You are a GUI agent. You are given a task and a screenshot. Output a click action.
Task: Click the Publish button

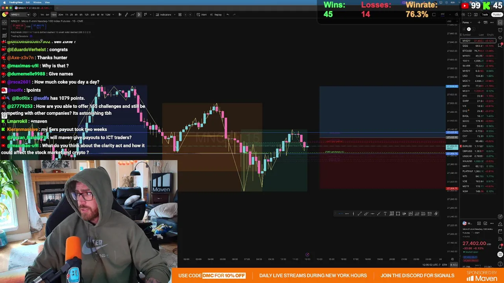[497, 15]
